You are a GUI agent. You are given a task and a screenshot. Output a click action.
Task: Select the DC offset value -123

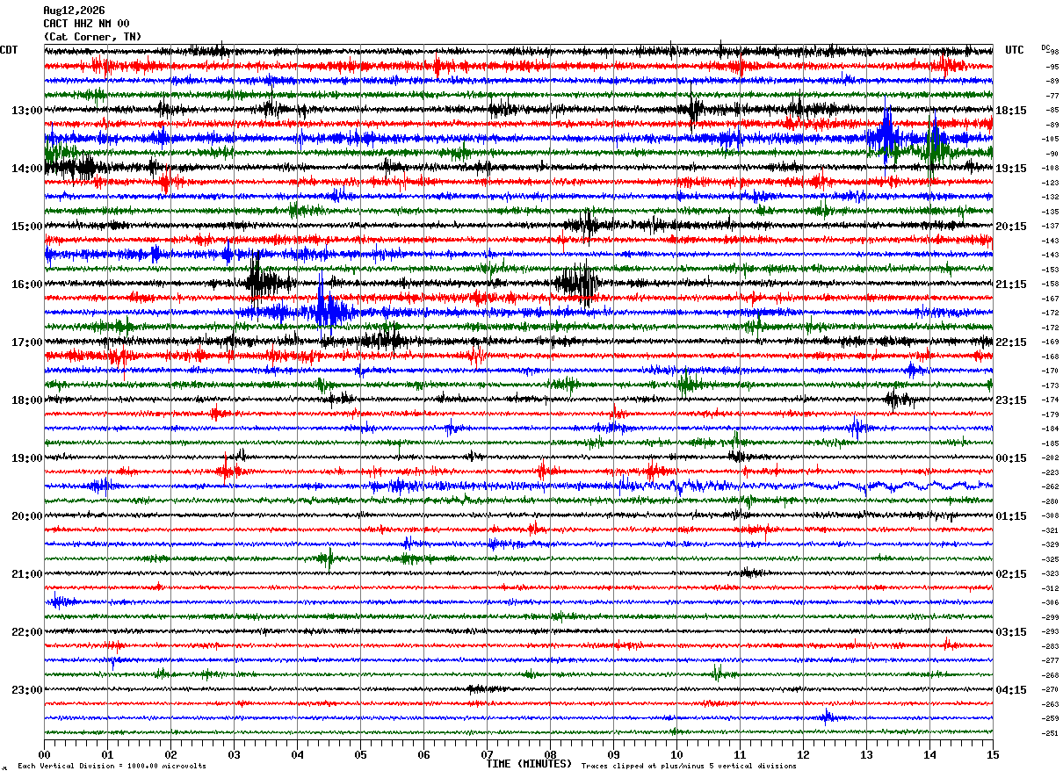(x=1051, y=183)
